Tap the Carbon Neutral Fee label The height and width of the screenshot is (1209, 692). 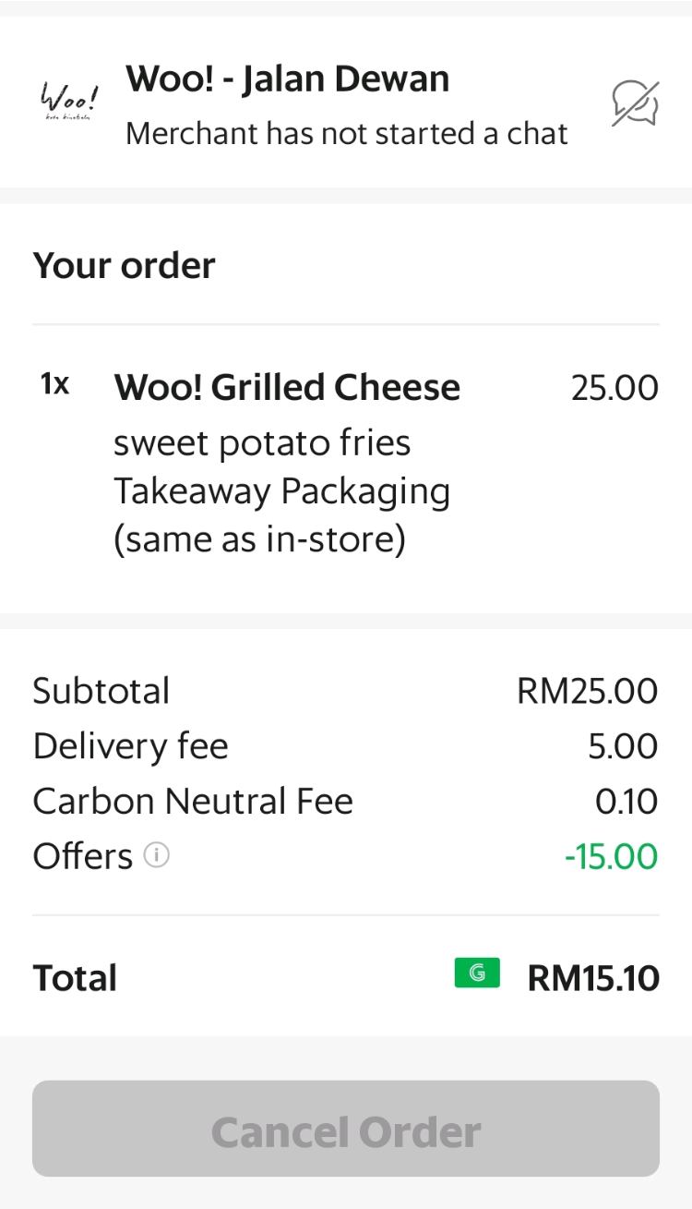[193, 801]
